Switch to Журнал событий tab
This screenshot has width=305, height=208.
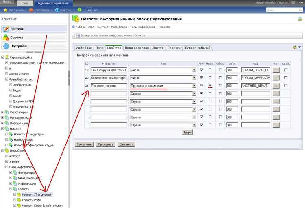[x=197, y=48]
